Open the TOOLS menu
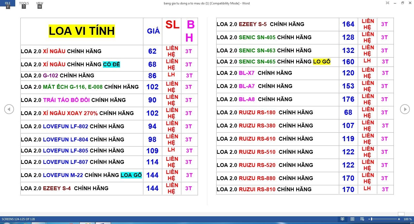This screenshot has width=414, height=224. 24,3
